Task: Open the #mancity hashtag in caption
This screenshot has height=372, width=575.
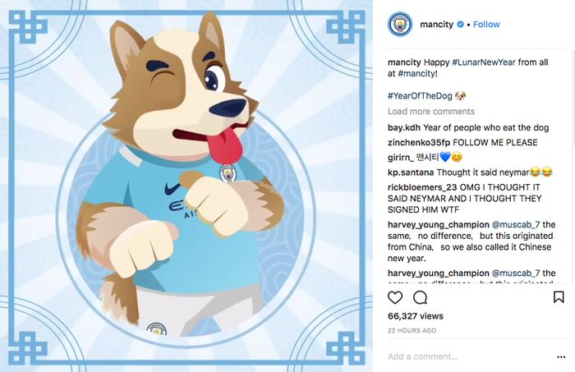Action: point(416,74)
